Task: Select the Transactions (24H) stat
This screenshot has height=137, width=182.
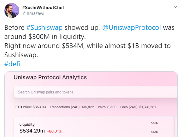Action: click(x=72, y=107)
